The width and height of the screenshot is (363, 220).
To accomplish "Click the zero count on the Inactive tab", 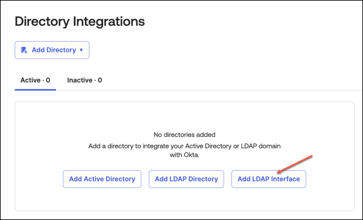I will pos(100,80).
